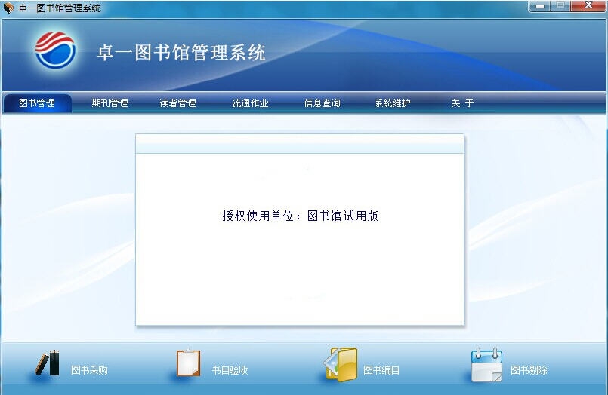The image size is (608, 395).
Task: Open the 图书剔除 function label
Action: [529, 370]
